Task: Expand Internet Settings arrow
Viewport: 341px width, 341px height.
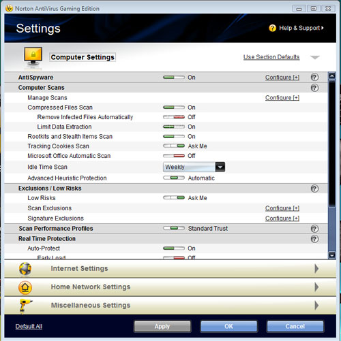Action: tap(316, 269)
